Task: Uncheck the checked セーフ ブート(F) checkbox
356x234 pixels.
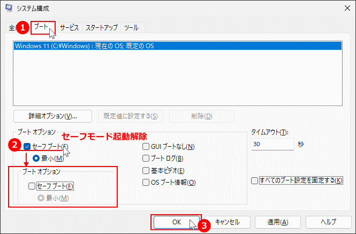Action: [x=27, y=147]
